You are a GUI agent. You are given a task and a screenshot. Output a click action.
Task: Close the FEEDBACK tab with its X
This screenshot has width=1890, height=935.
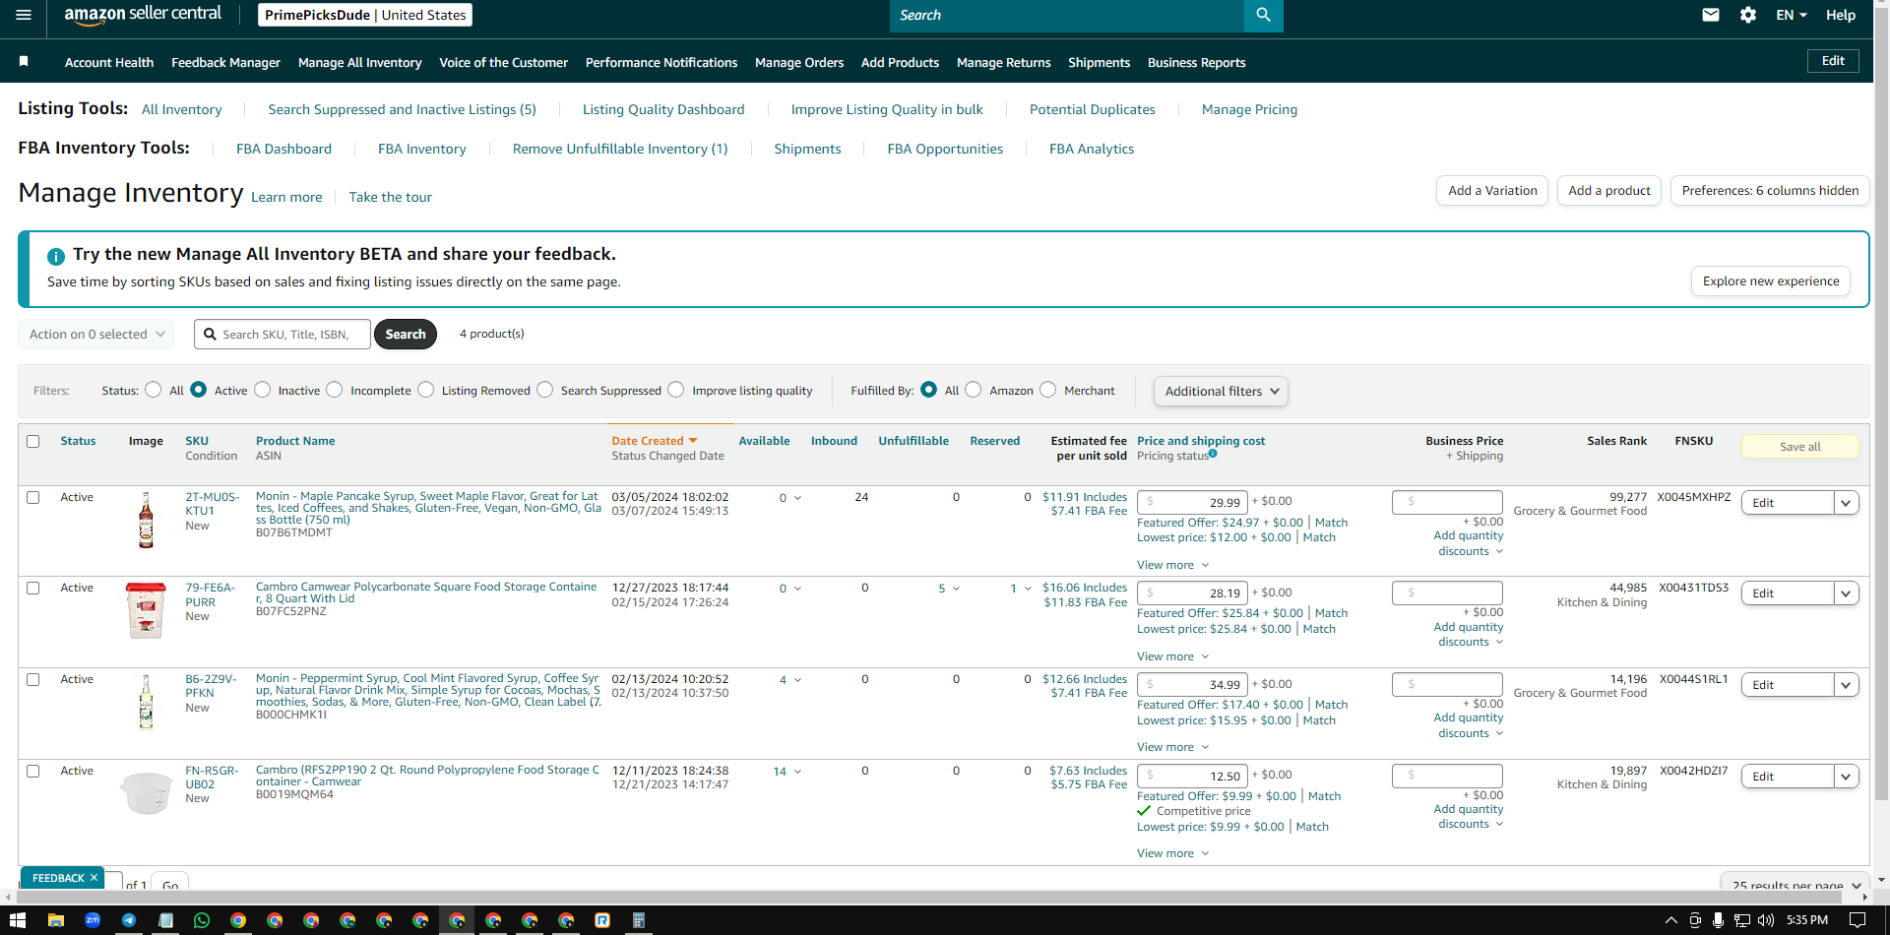click(x=94, y=877)
